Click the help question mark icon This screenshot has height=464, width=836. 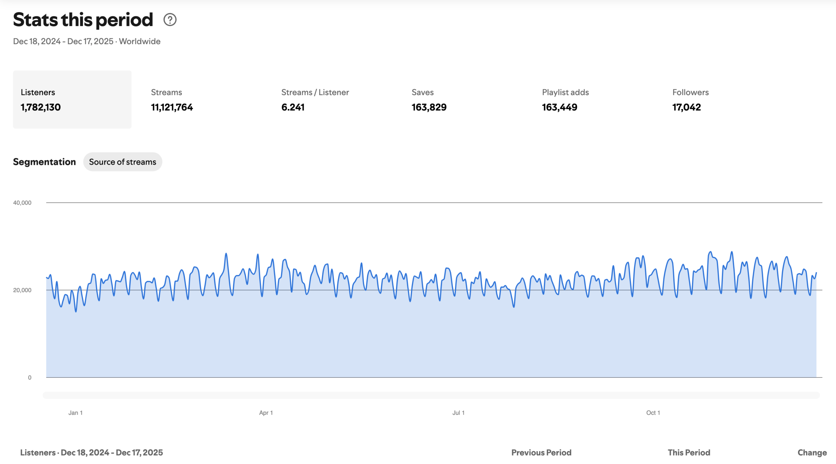pyautogui.click(x=170, y=20)
